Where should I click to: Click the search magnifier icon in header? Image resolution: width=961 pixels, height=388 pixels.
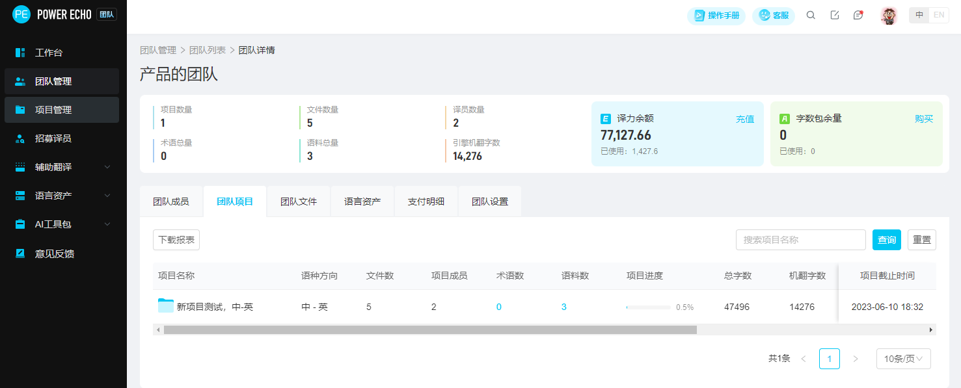point(811,16)
